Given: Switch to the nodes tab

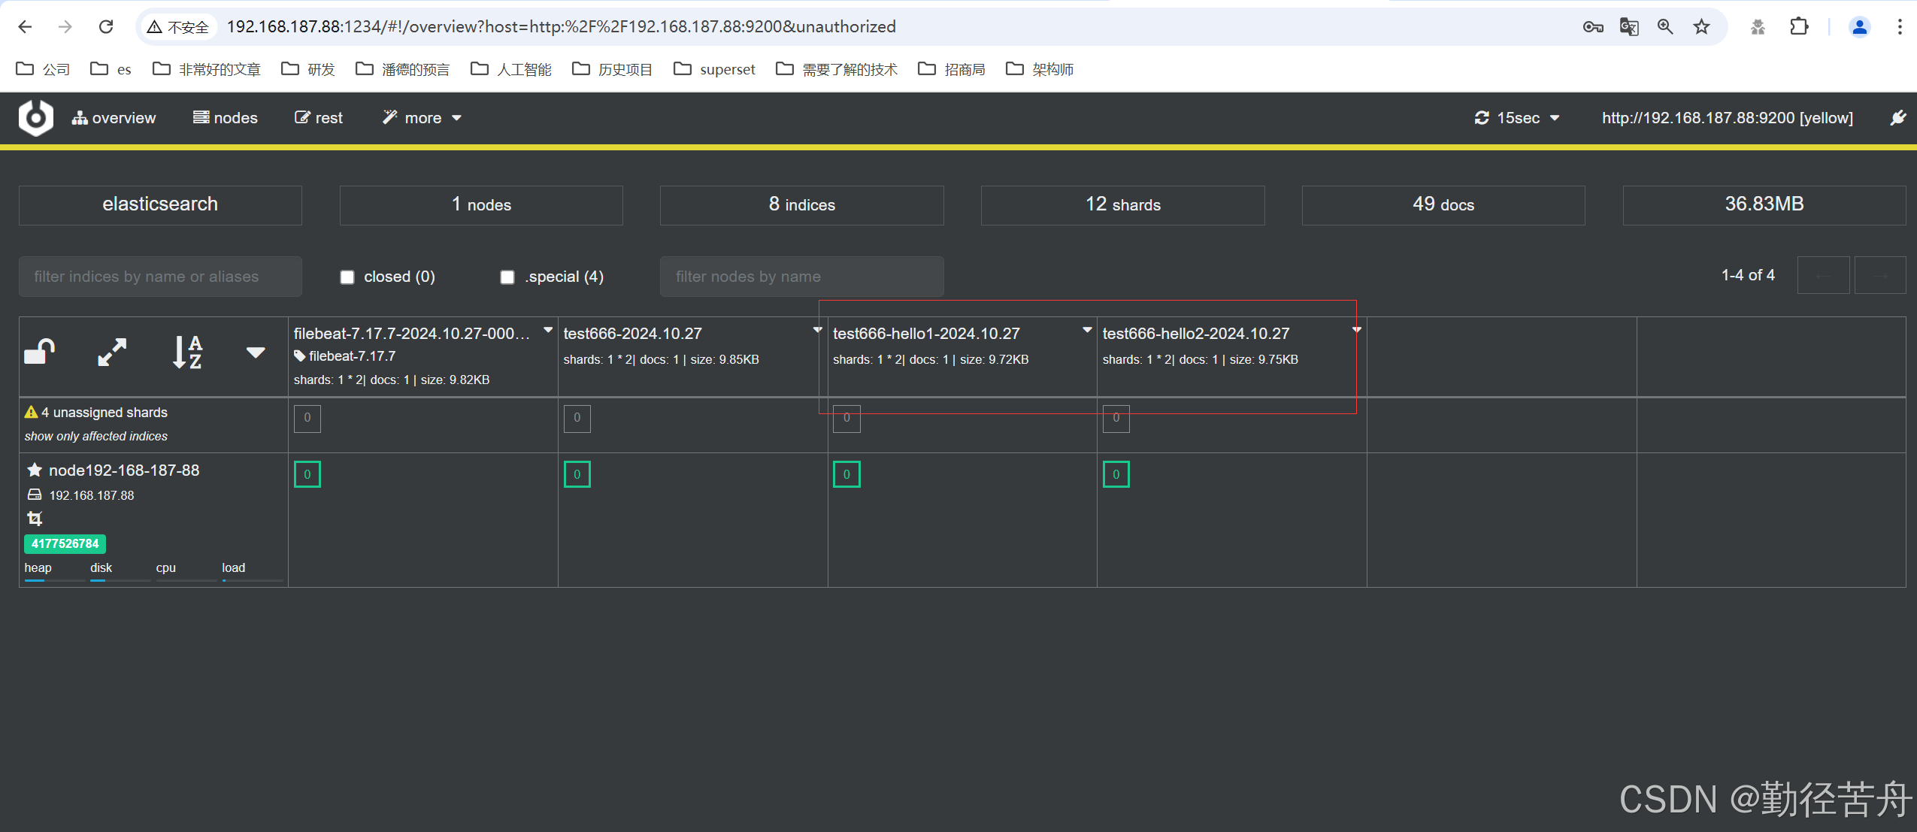Looking at the screenshot, I should [226, 118].
